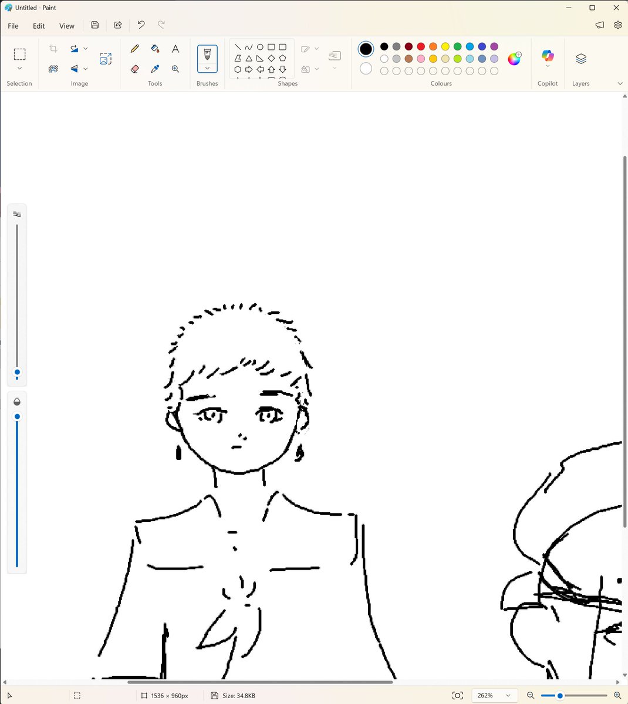The width and height of the screenshot is (628, 704).
Task: Click the Zoom in magnifier button
Action: [x=617, y=696]
